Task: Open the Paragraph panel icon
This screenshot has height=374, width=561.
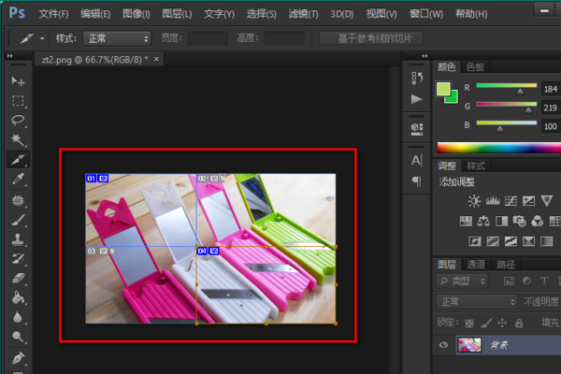Action: [x=416, y=181]
